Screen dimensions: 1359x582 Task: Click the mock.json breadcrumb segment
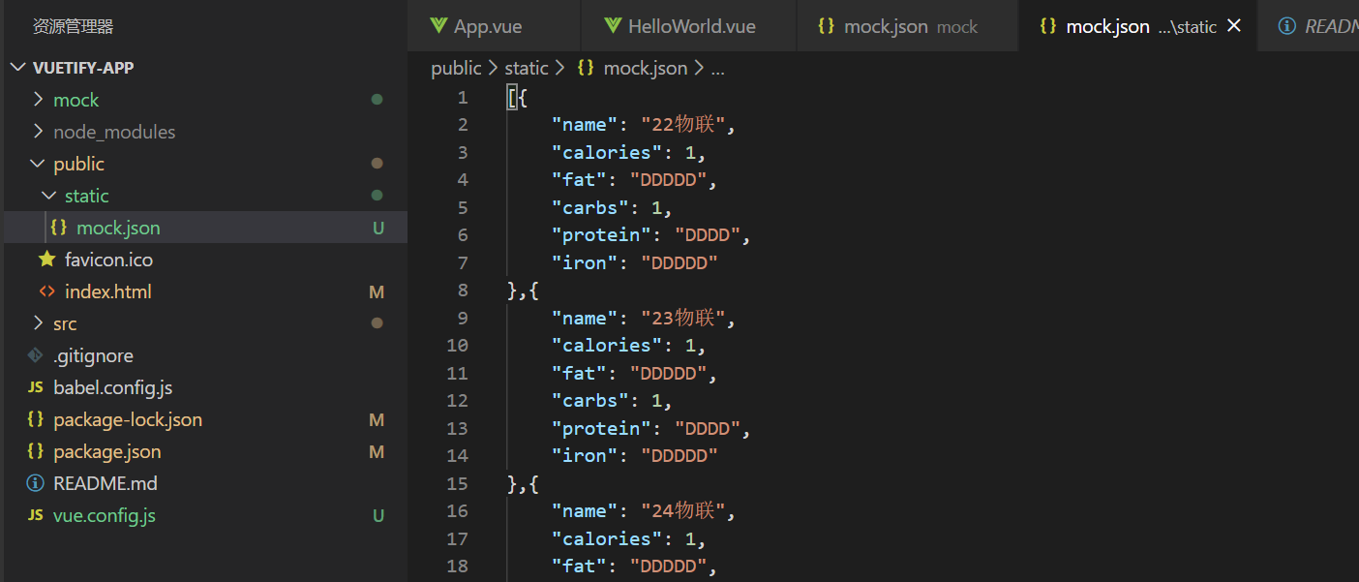click(x=645, y=68)
